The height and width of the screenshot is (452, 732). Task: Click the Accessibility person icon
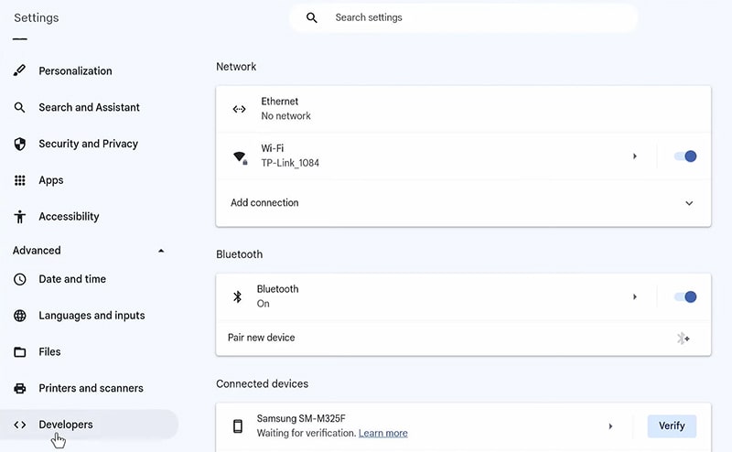tap(20, 217)
